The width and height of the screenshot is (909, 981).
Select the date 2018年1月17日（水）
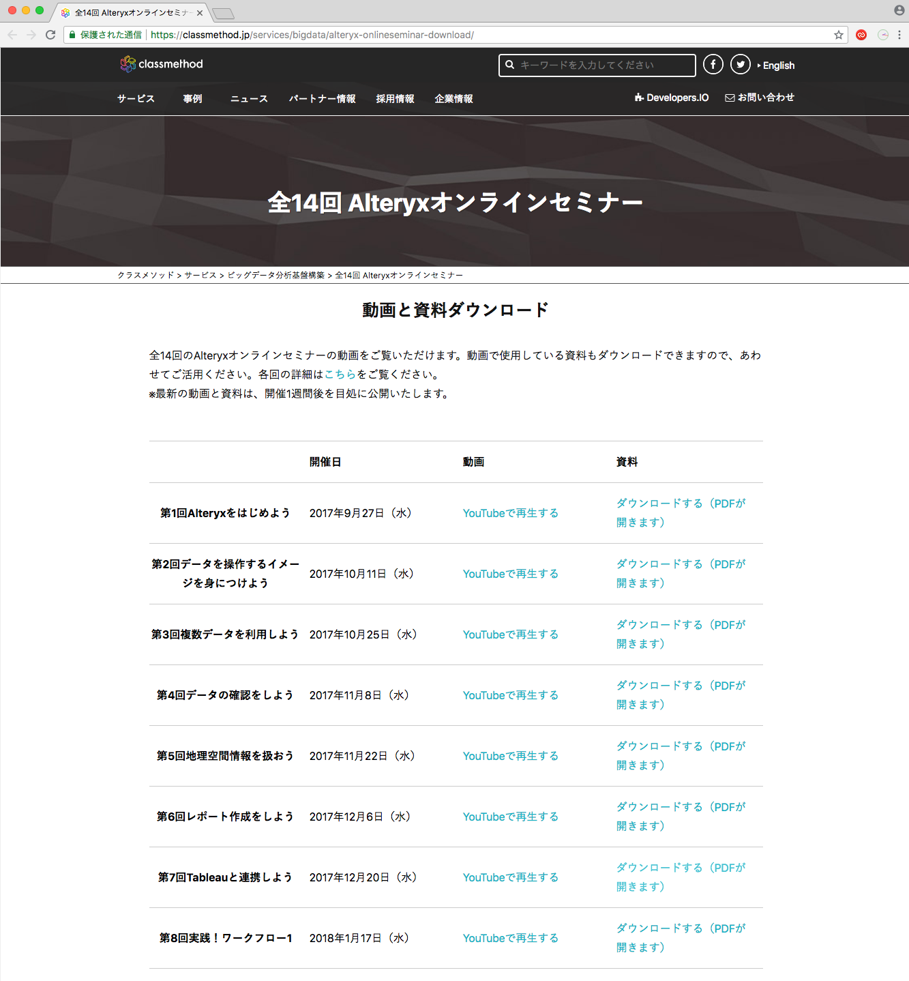click(x=360, y=938)
